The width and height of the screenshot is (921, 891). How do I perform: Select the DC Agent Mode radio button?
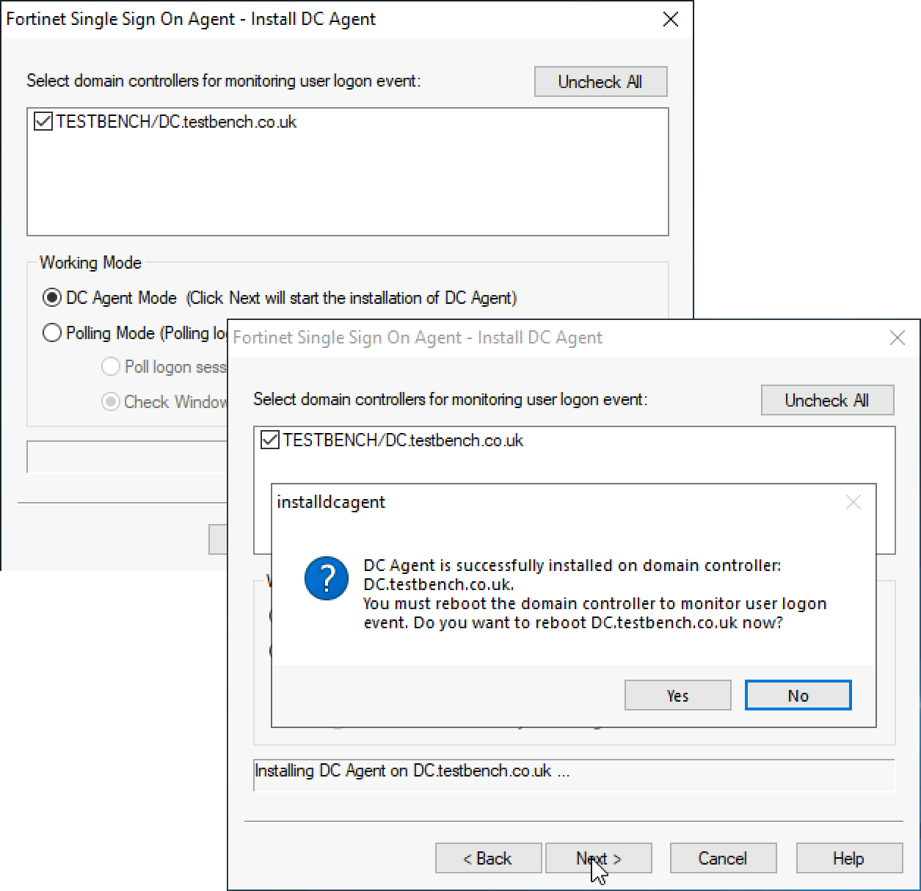pos(51,298)
